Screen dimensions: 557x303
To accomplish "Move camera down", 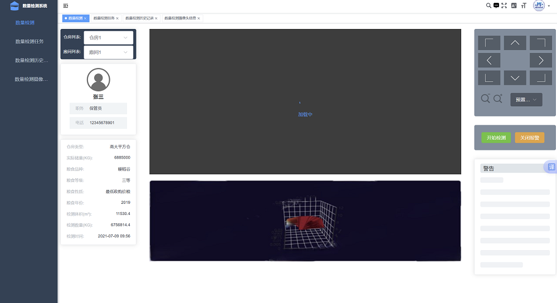I will 515,78.
